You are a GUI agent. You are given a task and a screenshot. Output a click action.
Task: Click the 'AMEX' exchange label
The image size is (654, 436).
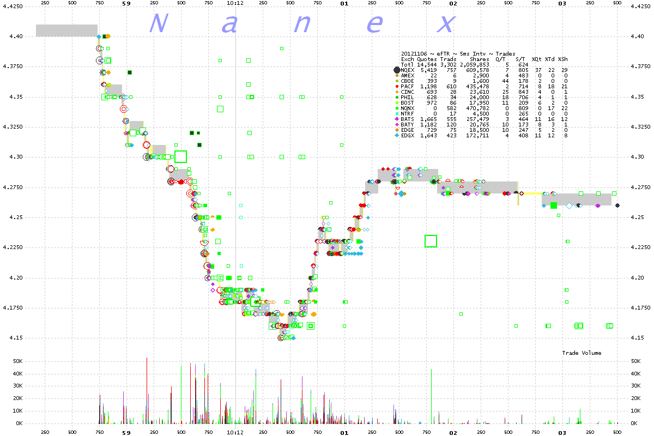coord(407,75)
